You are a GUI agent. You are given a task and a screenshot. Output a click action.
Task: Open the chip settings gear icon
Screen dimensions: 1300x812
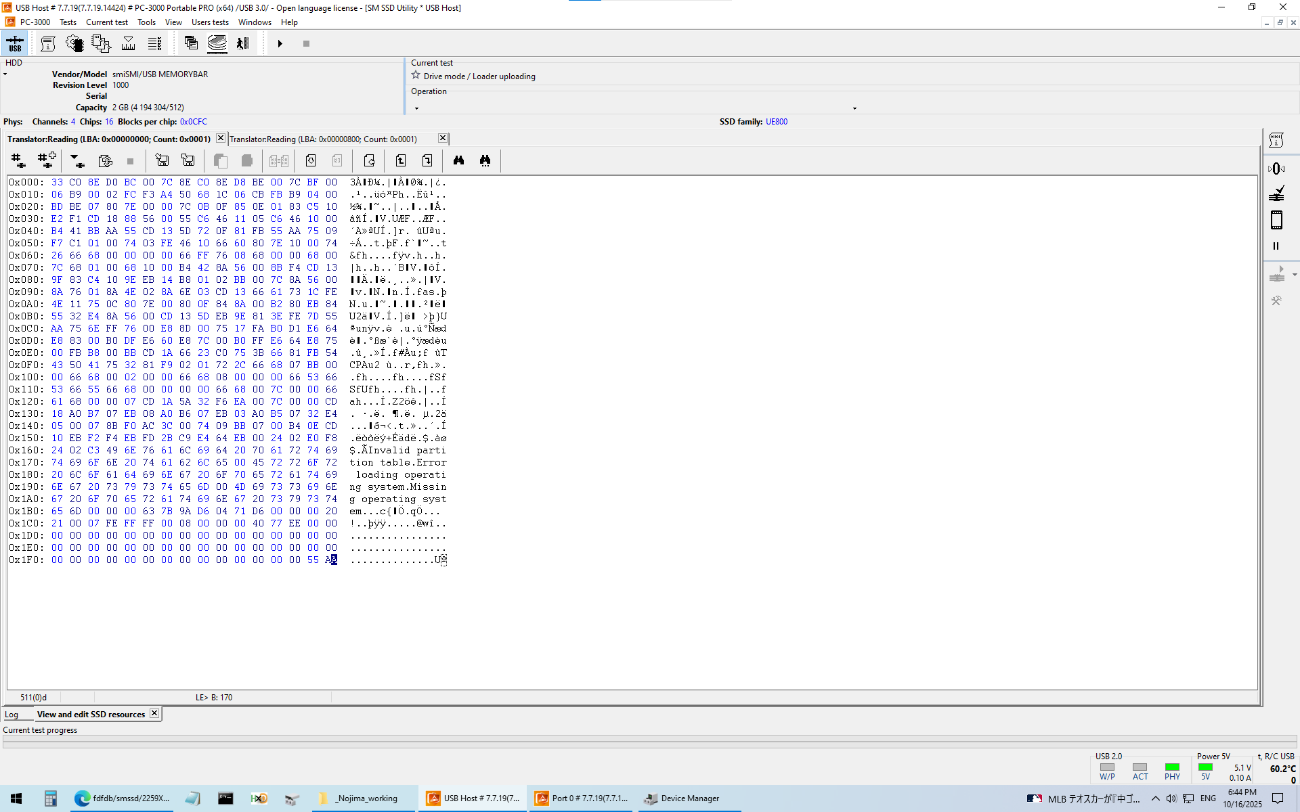(74, 43)
